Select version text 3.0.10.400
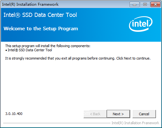This screenshot has width=162, height=128. [14, 114]
